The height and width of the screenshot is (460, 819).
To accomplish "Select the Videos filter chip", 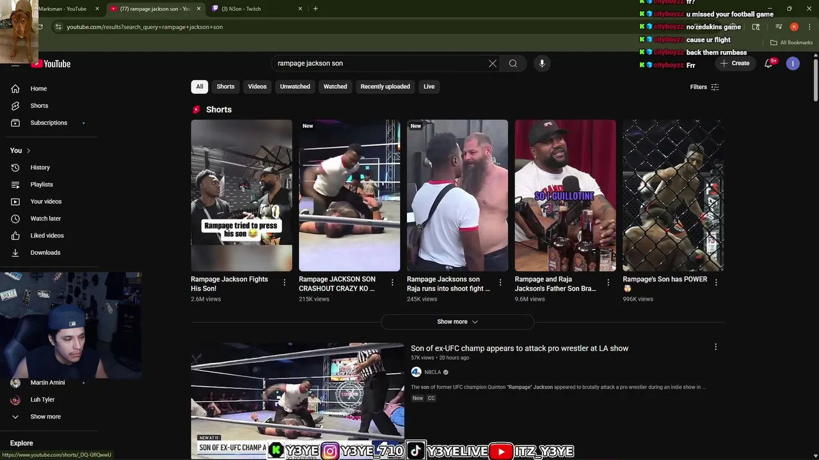I will tap(257, 87).
